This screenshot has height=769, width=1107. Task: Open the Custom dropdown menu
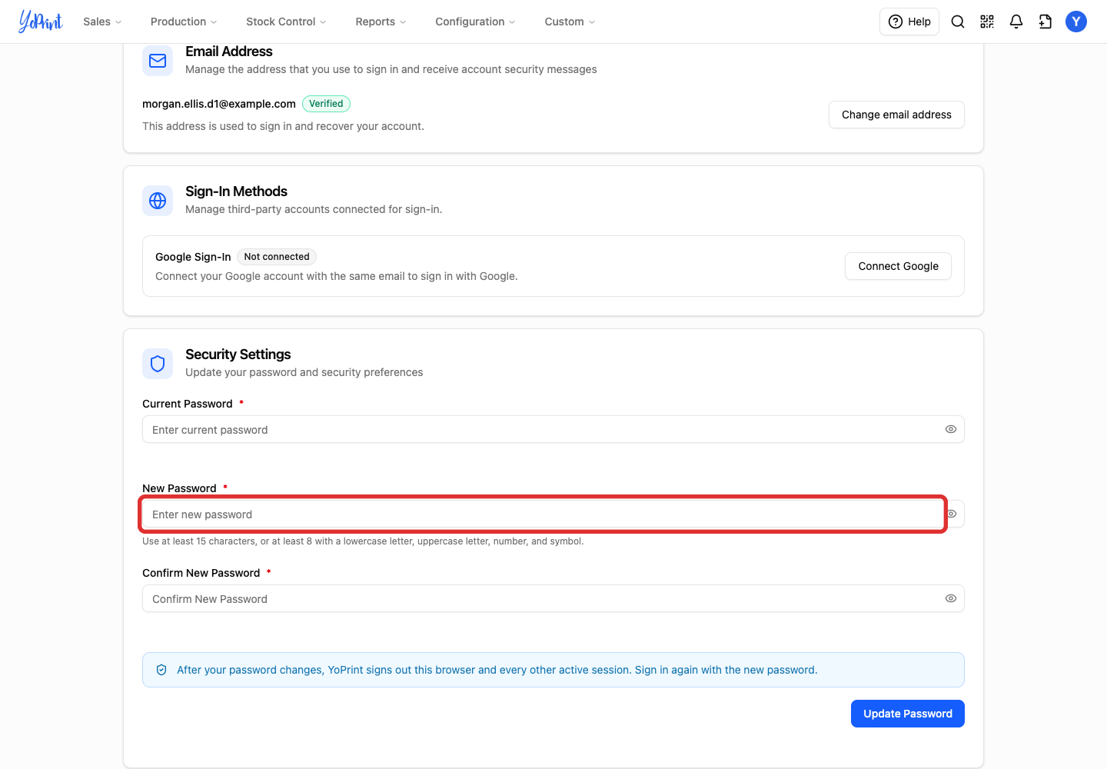point(570,22)
